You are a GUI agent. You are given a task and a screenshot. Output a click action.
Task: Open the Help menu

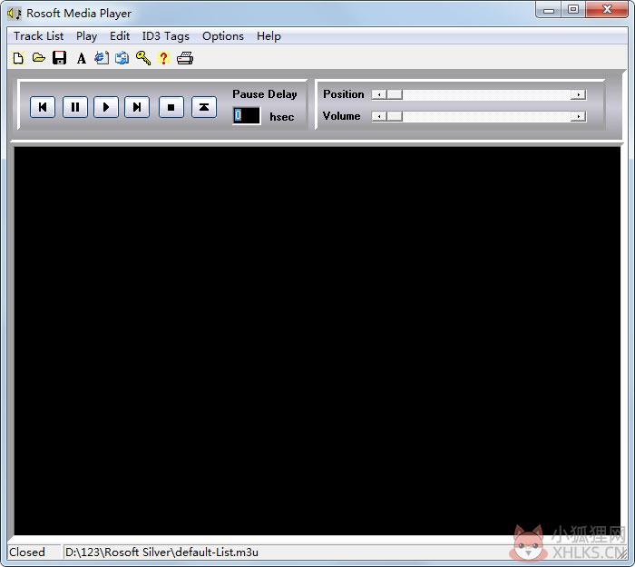pyautogui.click(x=269, y=36)
